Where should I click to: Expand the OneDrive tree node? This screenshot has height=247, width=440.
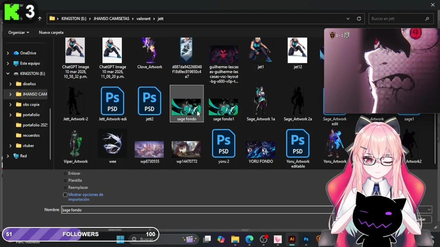(x=8, y=53)
